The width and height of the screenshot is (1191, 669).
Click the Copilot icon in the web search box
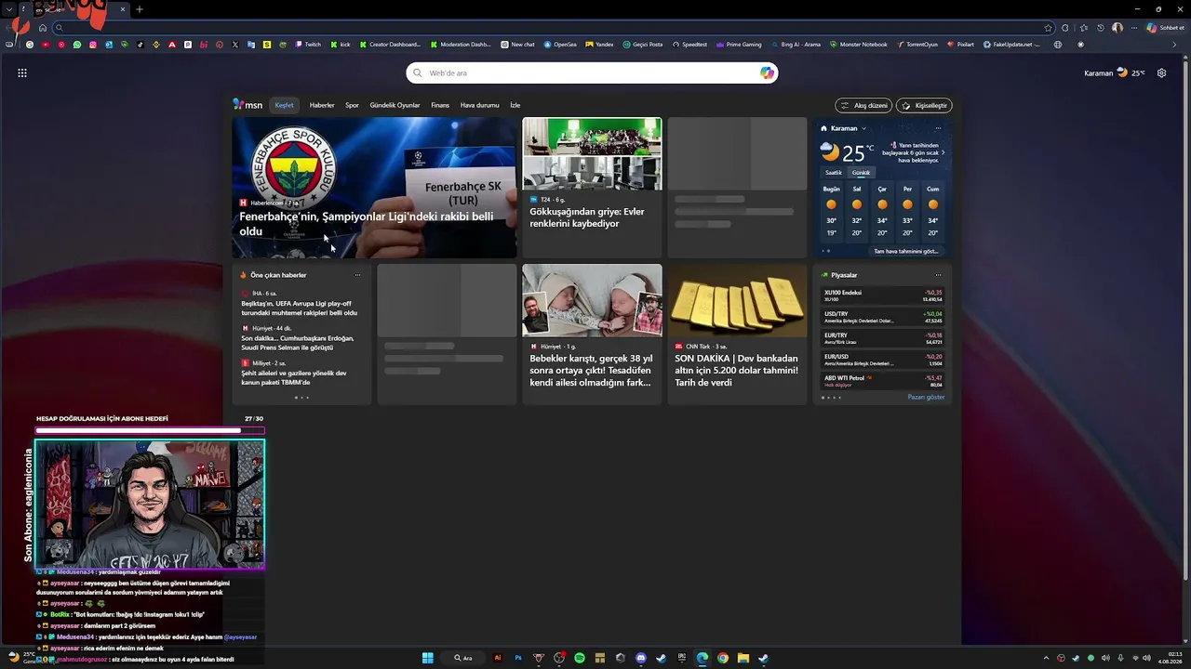[767, 72]
